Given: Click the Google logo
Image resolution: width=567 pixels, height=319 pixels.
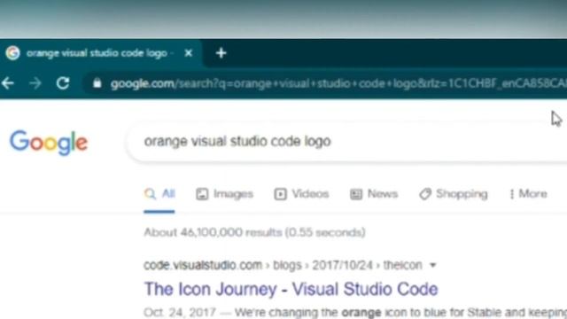Looking at the screenshot, I should pyautogui.click(x=49, y=143).
